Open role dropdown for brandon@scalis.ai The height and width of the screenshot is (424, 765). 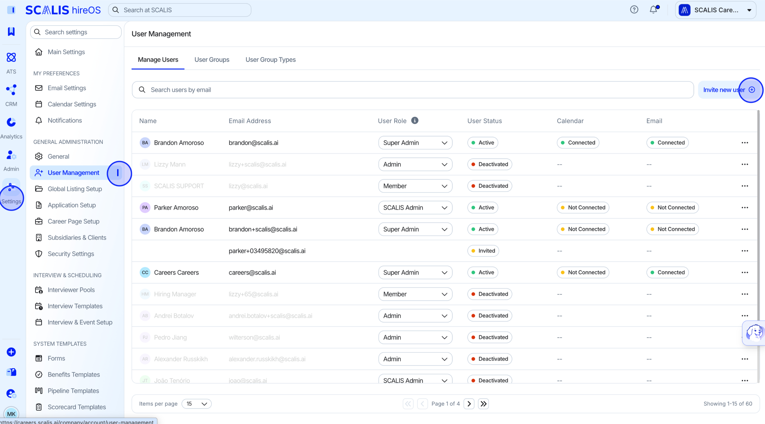point(415,143)
